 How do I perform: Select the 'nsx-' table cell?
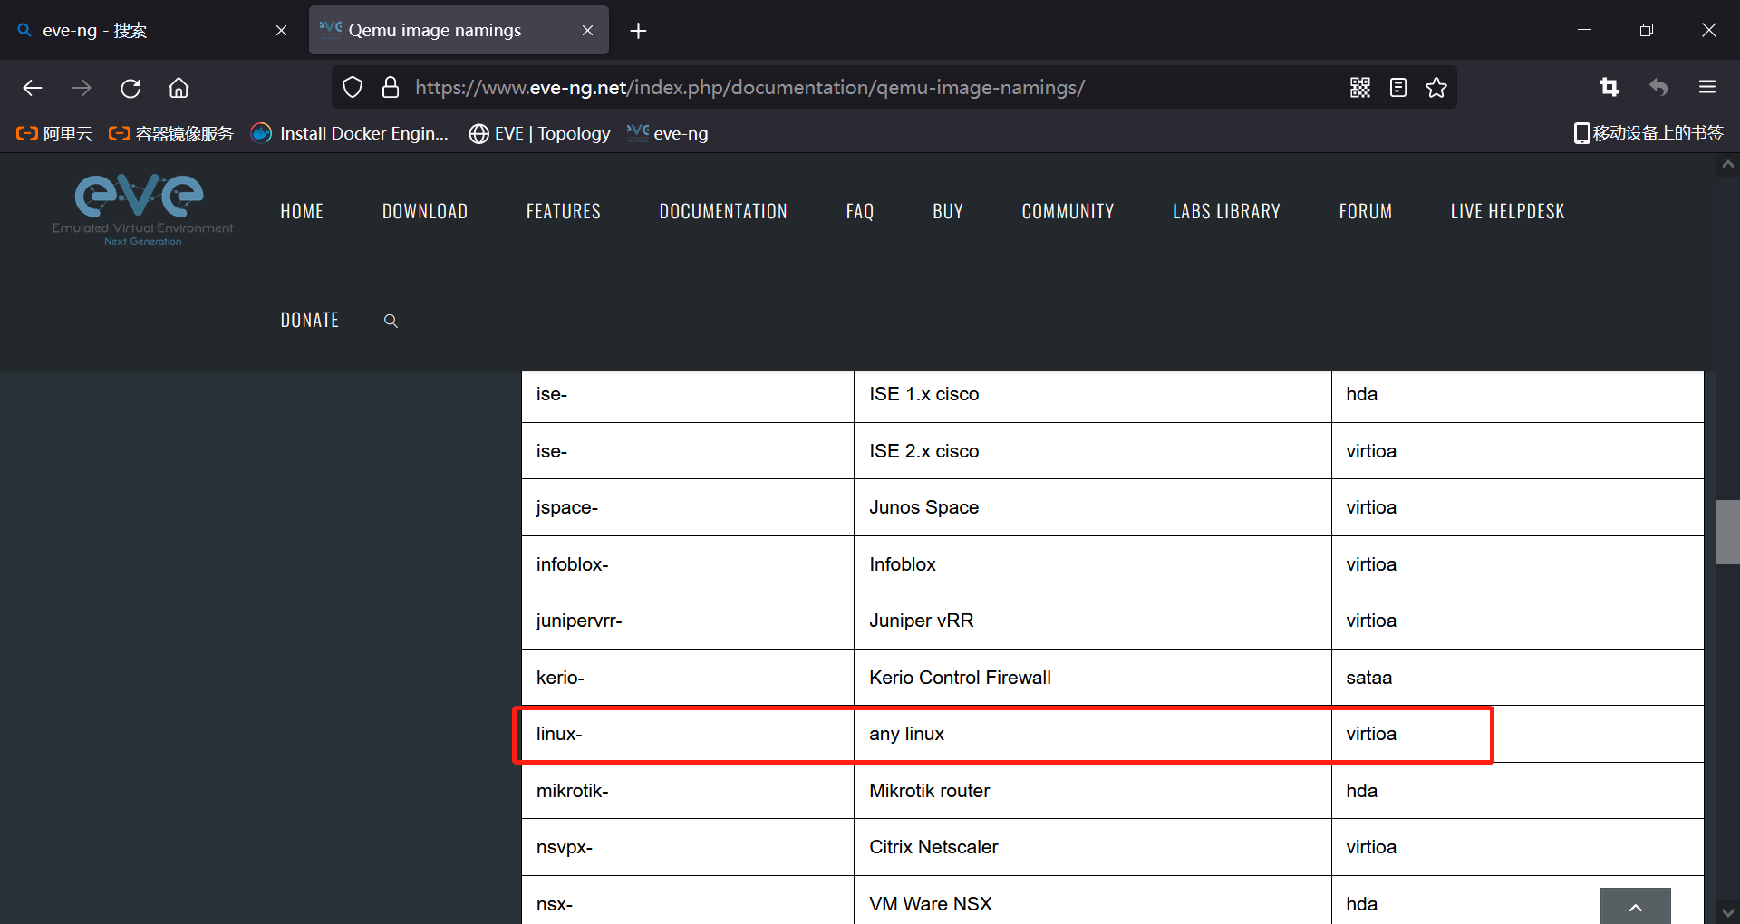pyautogui.click(x=688, y=900)
